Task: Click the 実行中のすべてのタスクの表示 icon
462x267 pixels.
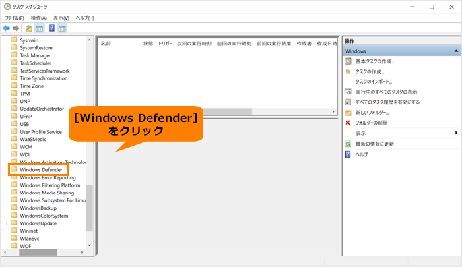Action: click(x=348, y=92)
